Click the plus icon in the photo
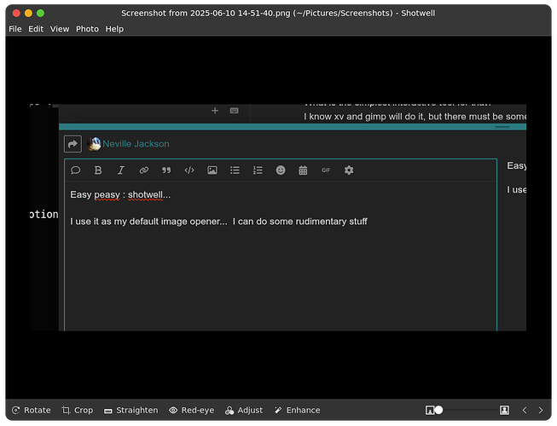Image resolution: width=557 pixels, height=426 pixels. (215, 111)
